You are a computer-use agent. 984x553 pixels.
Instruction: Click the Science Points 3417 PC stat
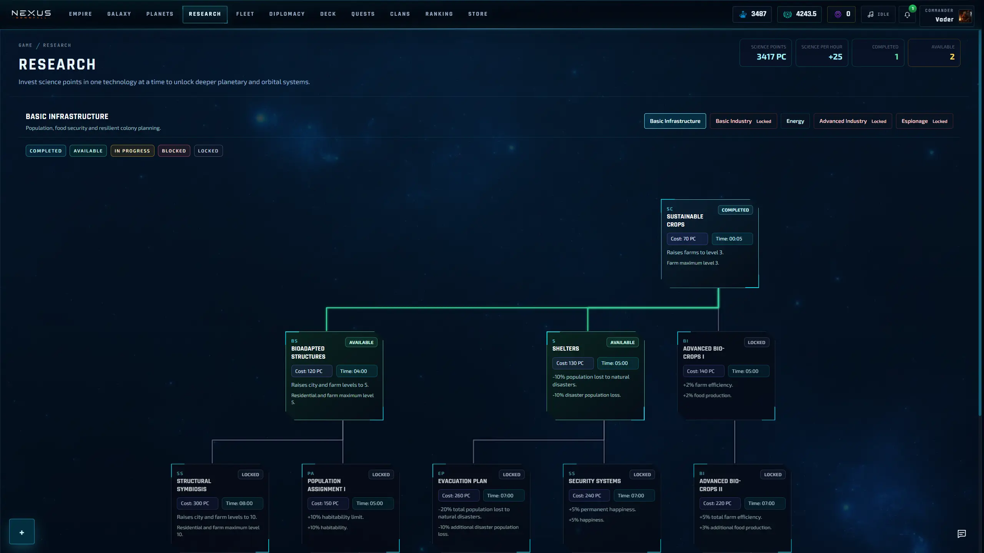coord(765,53)
